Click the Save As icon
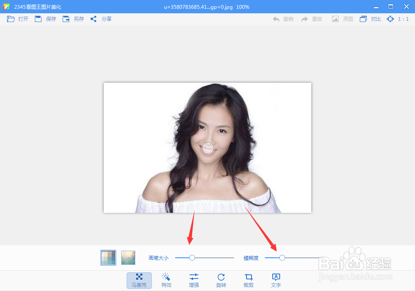Image resolution: width=415 pixels, height=291 pixels. pos(66,19)
